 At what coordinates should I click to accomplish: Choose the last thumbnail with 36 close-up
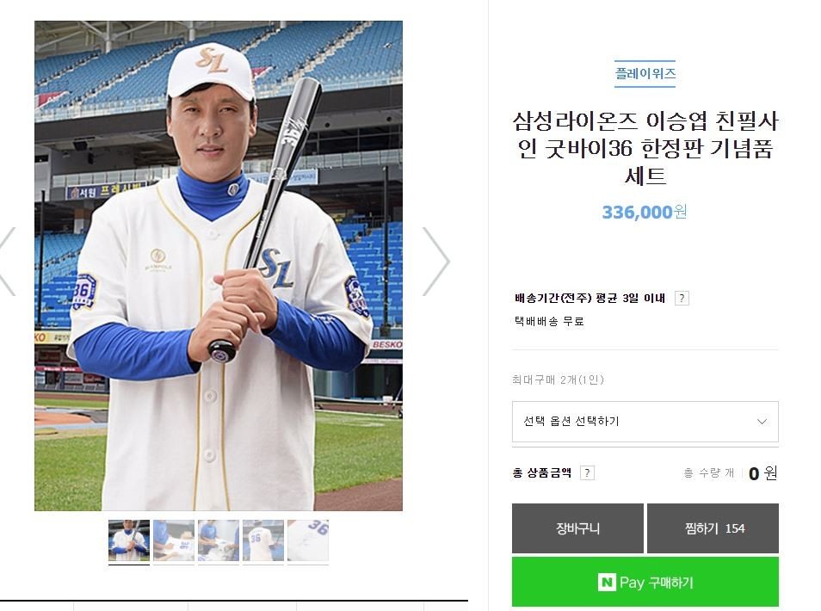point(308,540)
